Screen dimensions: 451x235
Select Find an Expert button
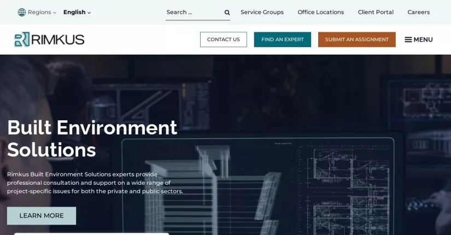click(283, 39)
